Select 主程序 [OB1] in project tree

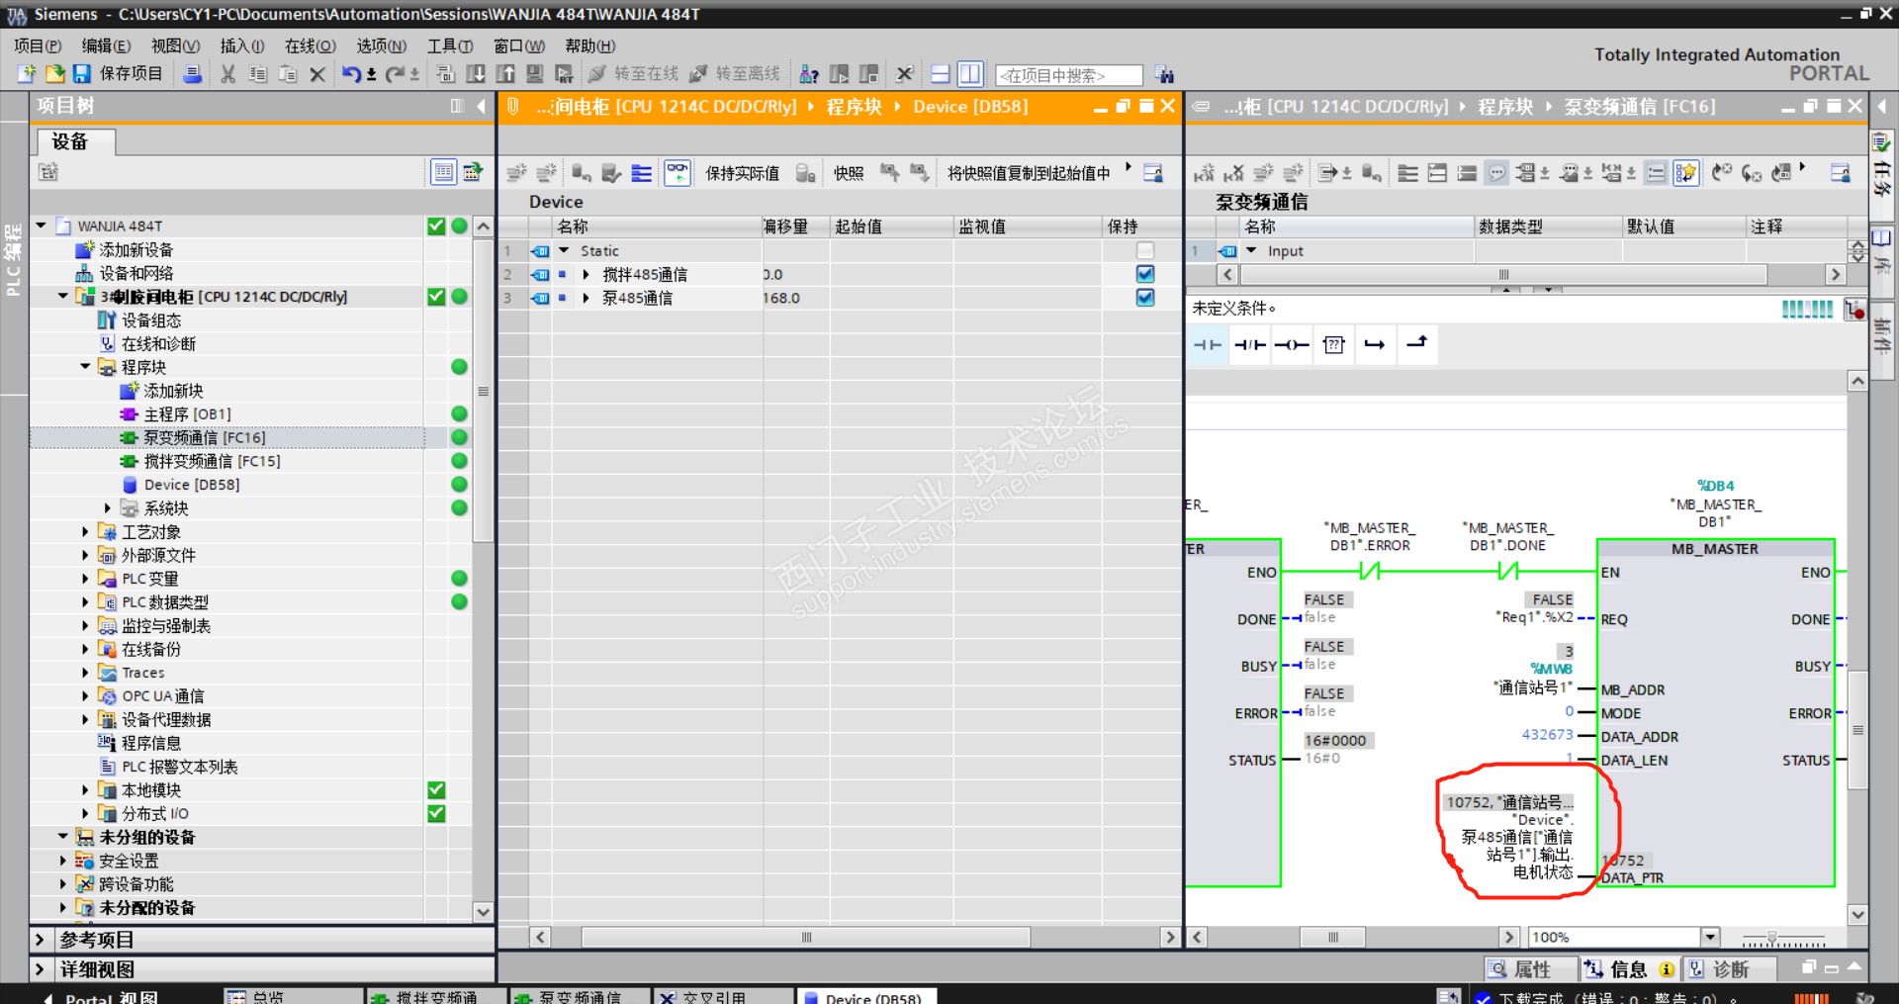pyautogui.click(x=188, y=414)
